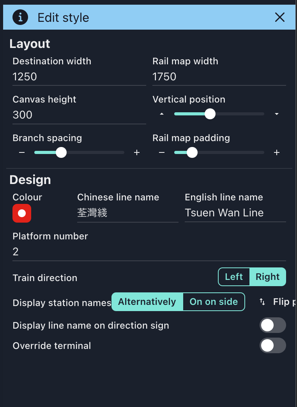Turn on Override terminal
The image size is (297, 407).
(273, 345)
